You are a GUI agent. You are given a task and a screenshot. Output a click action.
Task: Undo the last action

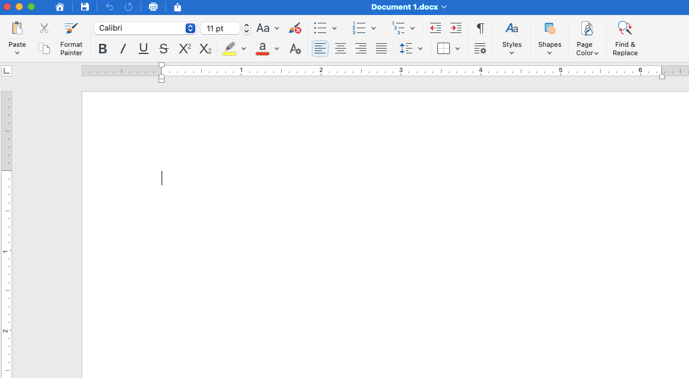(x=109, y=7)
